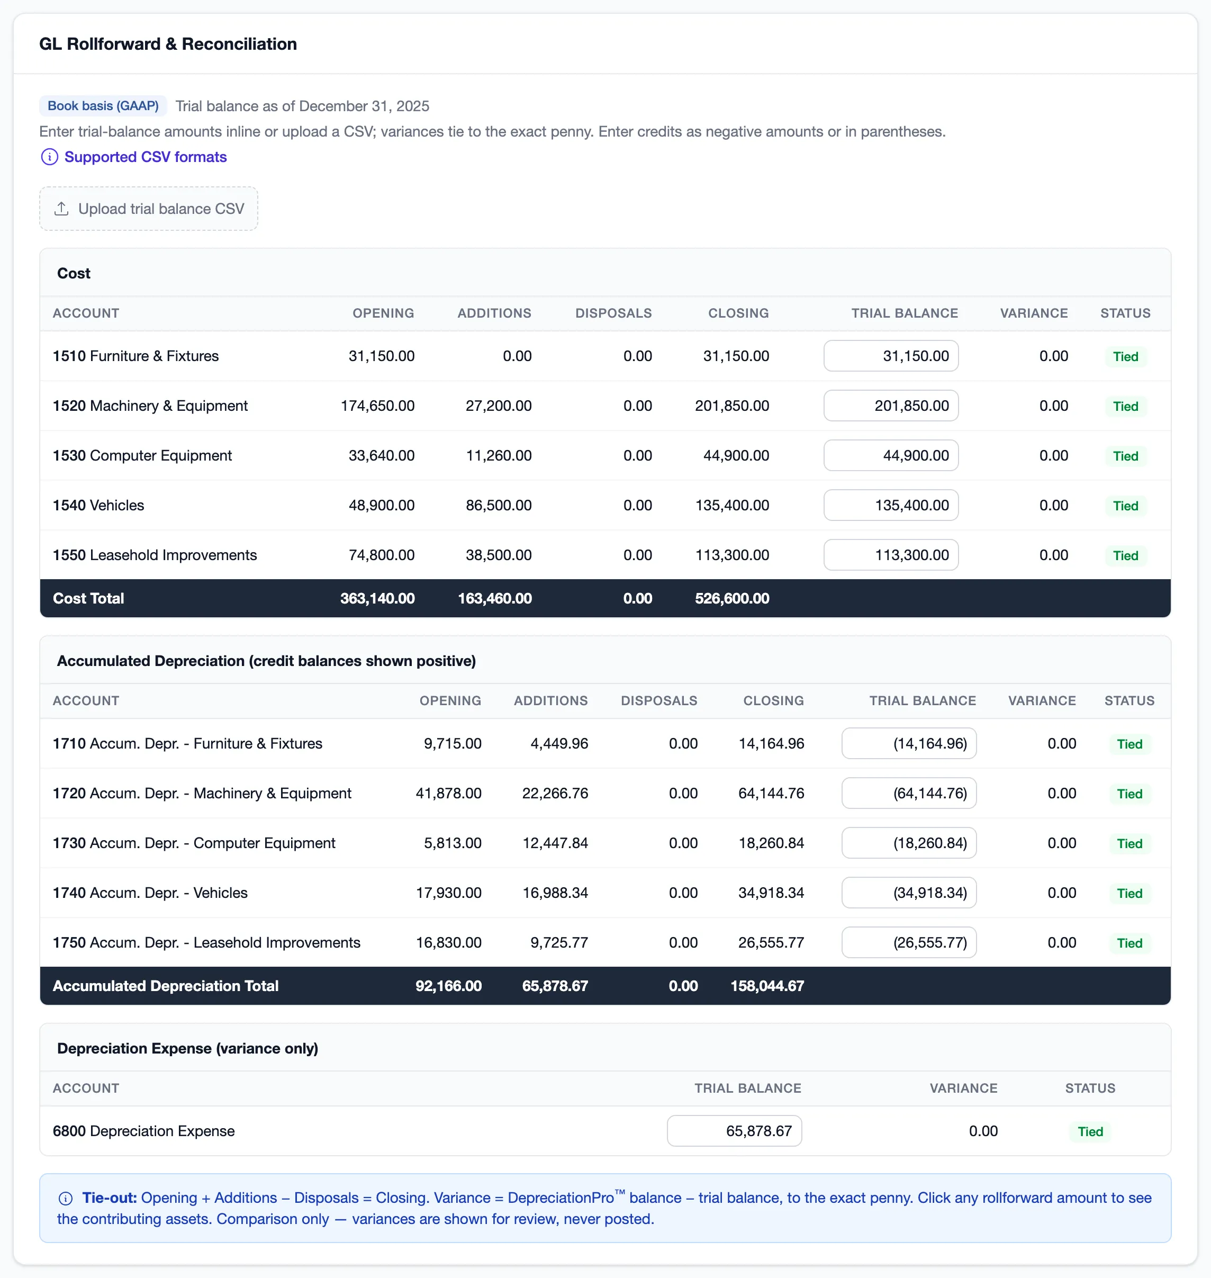Click Accumulated Depreciation Total opening 92,166.00
Screen dimensions: 1211x1278
[448, 985]
